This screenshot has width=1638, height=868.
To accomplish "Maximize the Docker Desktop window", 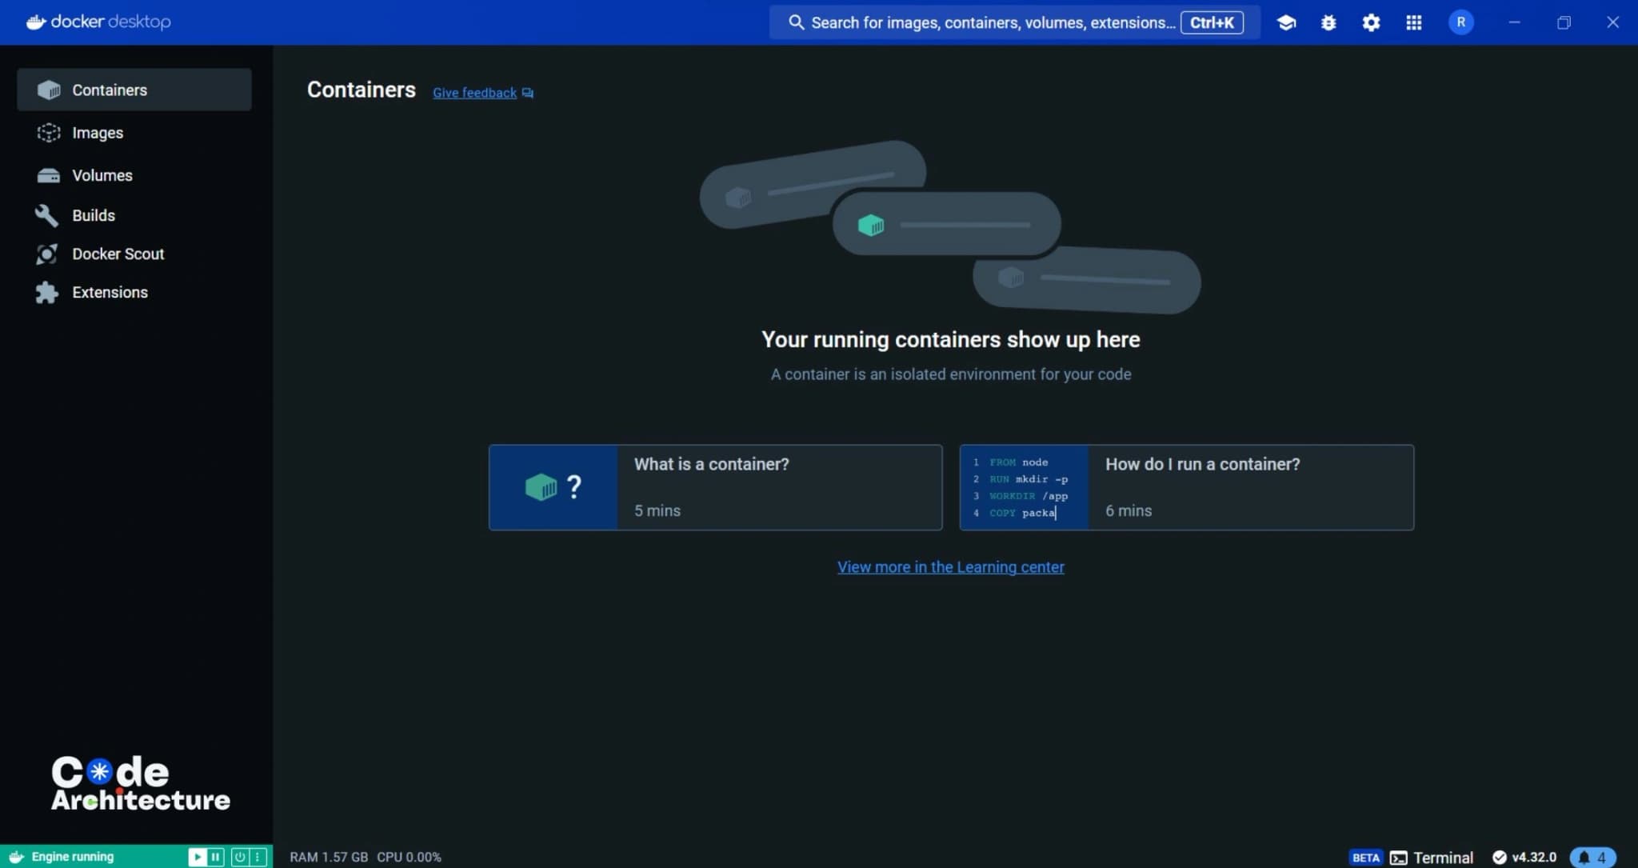I will click(1564, 22).
